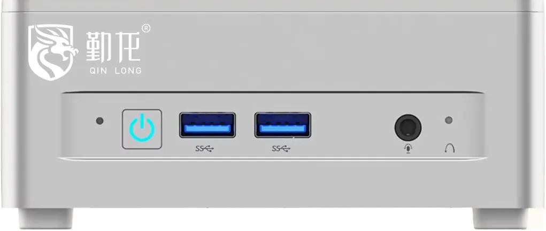Viewport: 546px width, 231px height.
Task: Click the headphone icon at panel right
Action: coord(450,149)
